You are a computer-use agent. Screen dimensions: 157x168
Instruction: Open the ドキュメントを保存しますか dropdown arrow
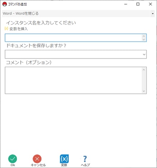[x=144, y=55]
